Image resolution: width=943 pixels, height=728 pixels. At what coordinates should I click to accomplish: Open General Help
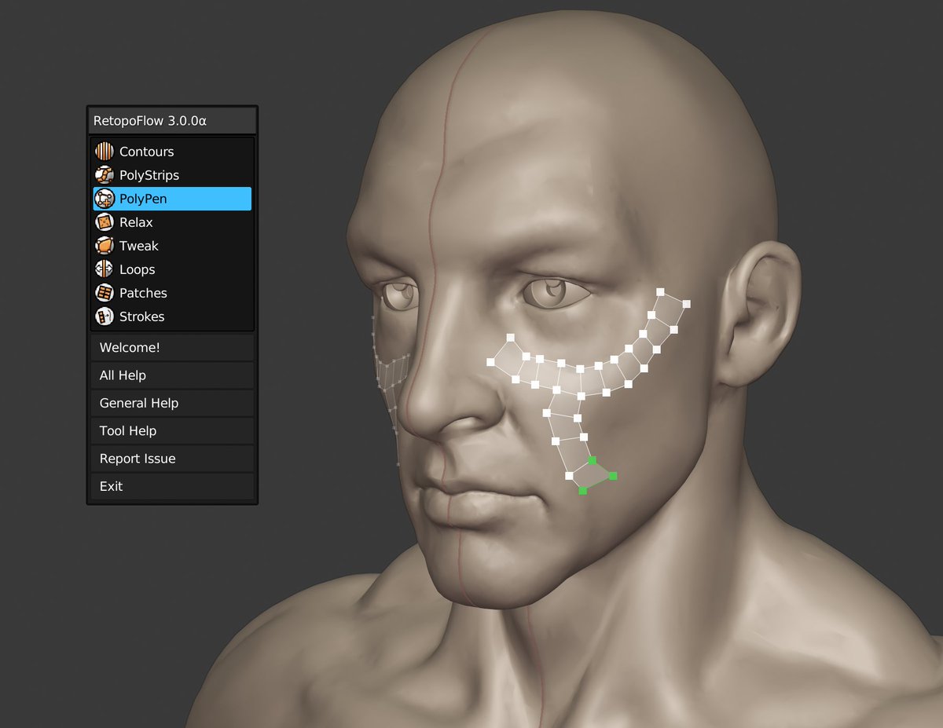point(172,403)
